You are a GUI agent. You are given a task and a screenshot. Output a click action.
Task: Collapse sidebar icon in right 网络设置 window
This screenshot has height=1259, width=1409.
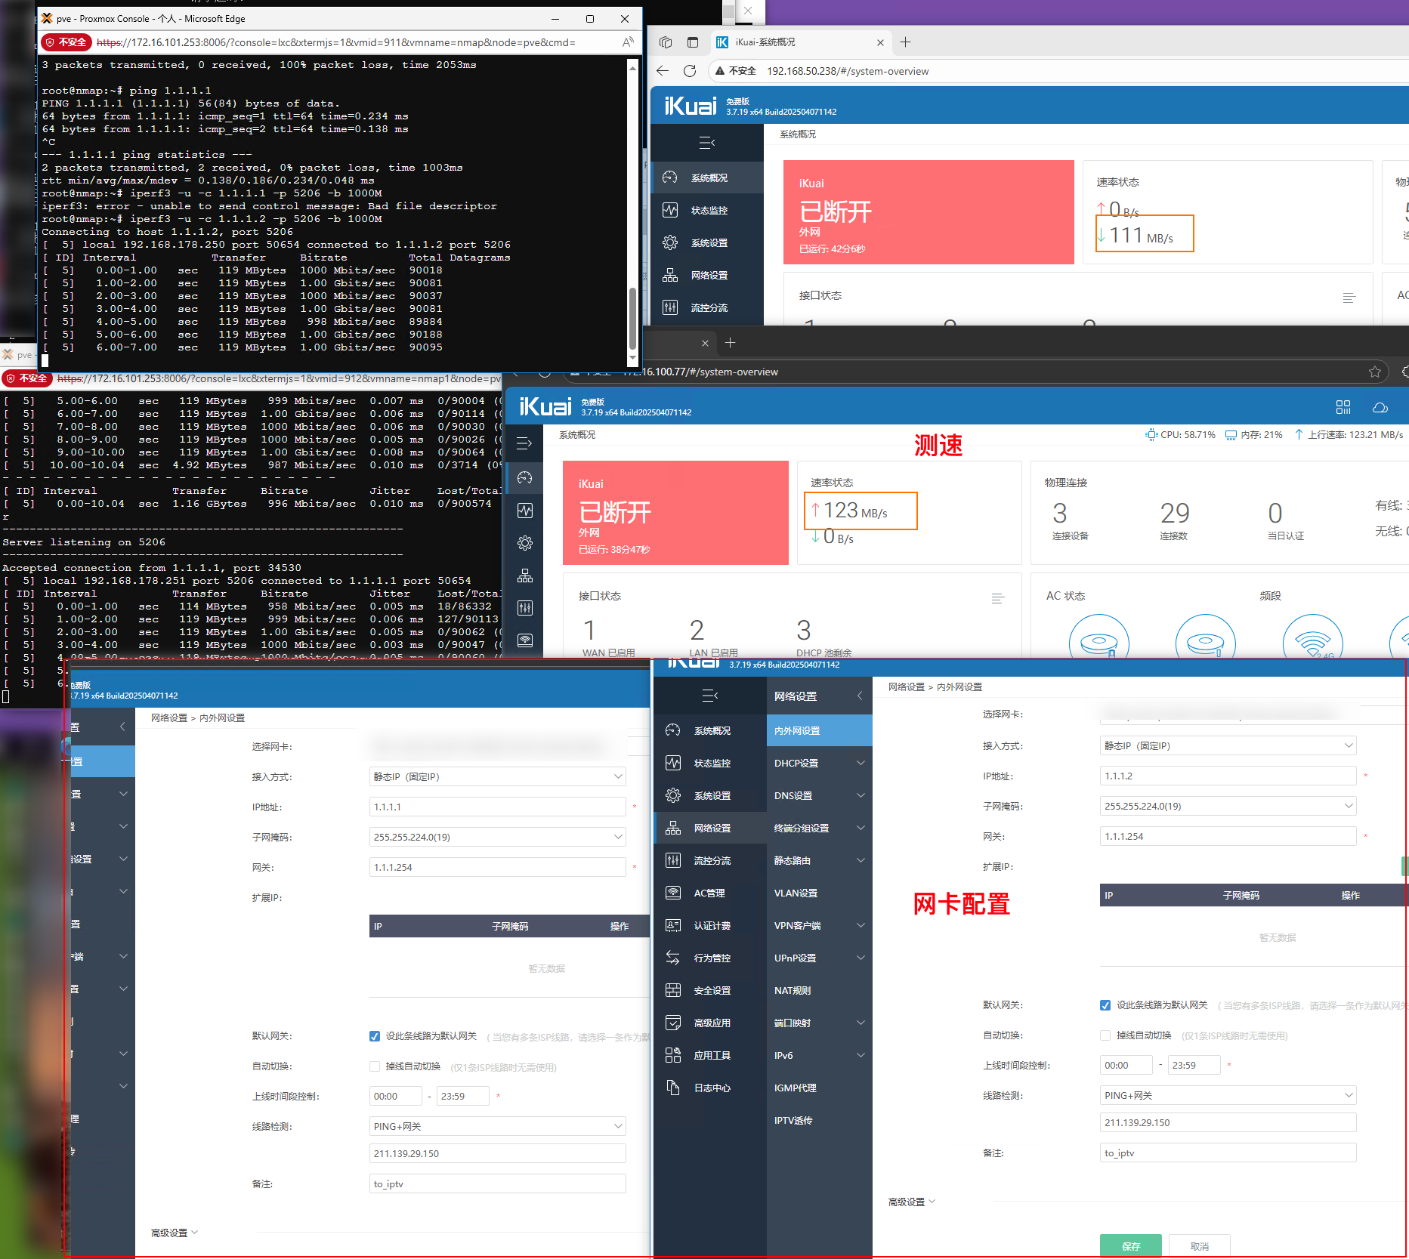click(709, 695)
